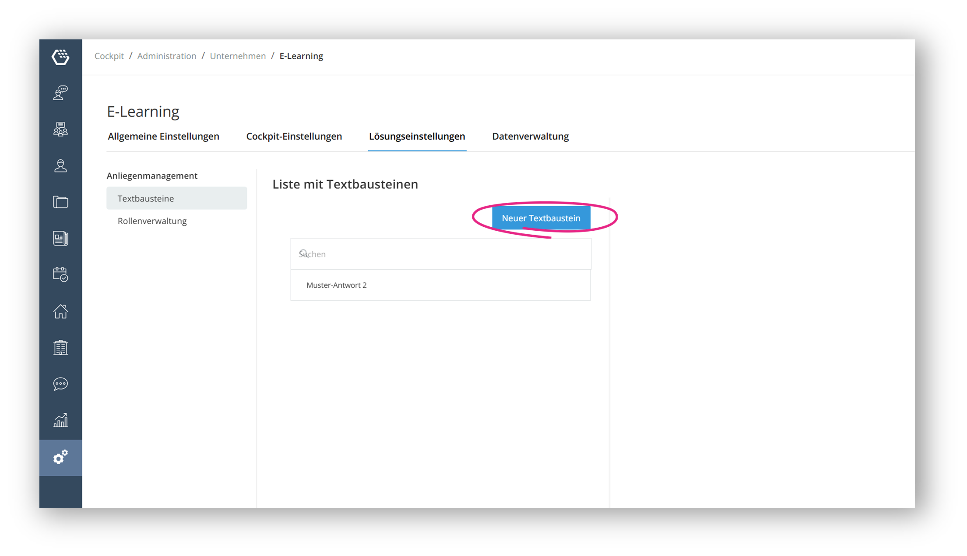Switch to Allgemeine Einstellungen tab
967x556 pixels.
pos(163,136)
